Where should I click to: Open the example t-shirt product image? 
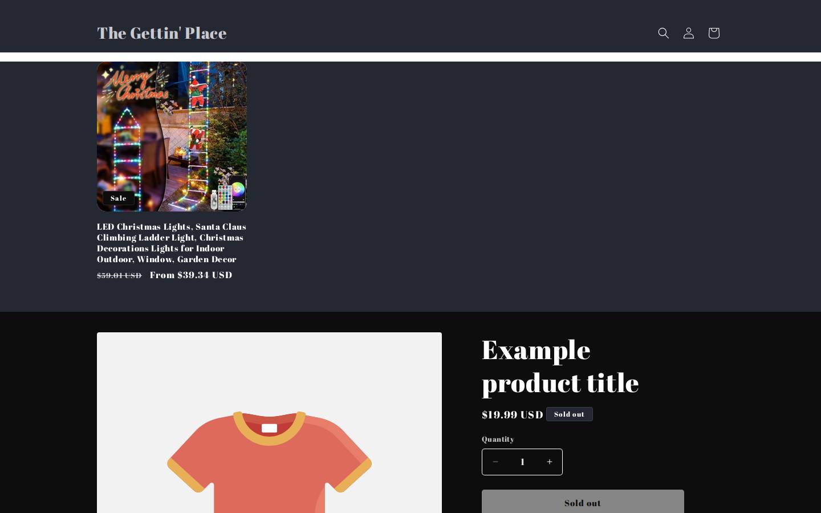(269, 423)
